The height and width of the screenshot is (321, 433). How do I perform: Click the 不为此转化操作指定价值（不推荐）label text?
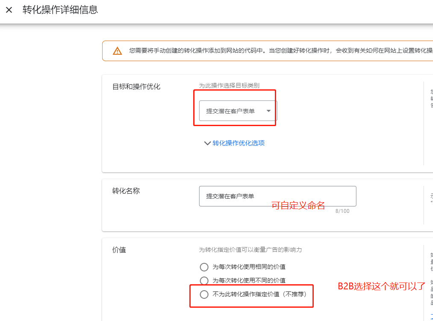[x=259, y=294]
